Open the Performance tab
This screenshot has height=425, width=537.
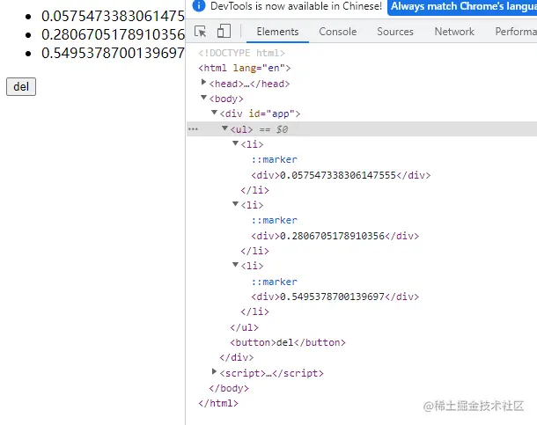click(x=516, y=32)
